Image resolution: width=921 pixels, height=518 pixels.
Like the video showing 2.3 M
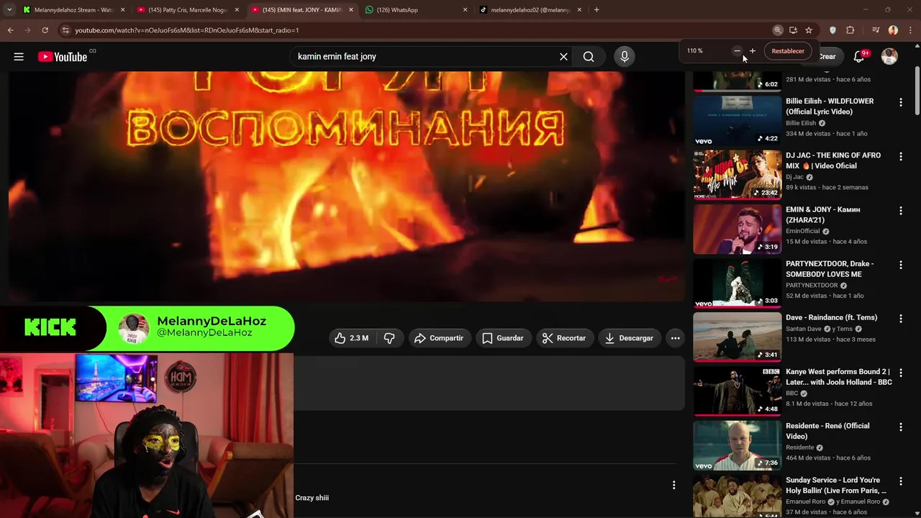pos(351,338)
